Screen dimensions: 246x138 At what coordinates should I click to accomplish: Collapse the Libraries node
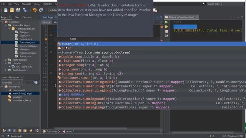point(6,63)
